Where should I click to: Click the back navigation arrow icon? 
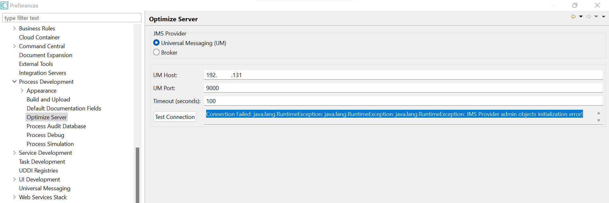tap(573, 16)
